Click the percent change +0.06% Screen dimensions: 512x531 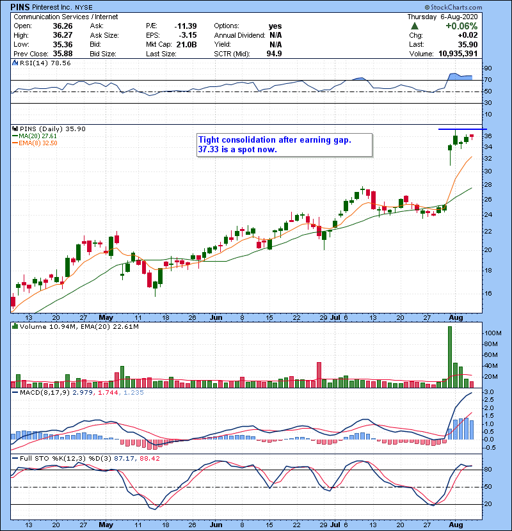[x=461, y=26]
